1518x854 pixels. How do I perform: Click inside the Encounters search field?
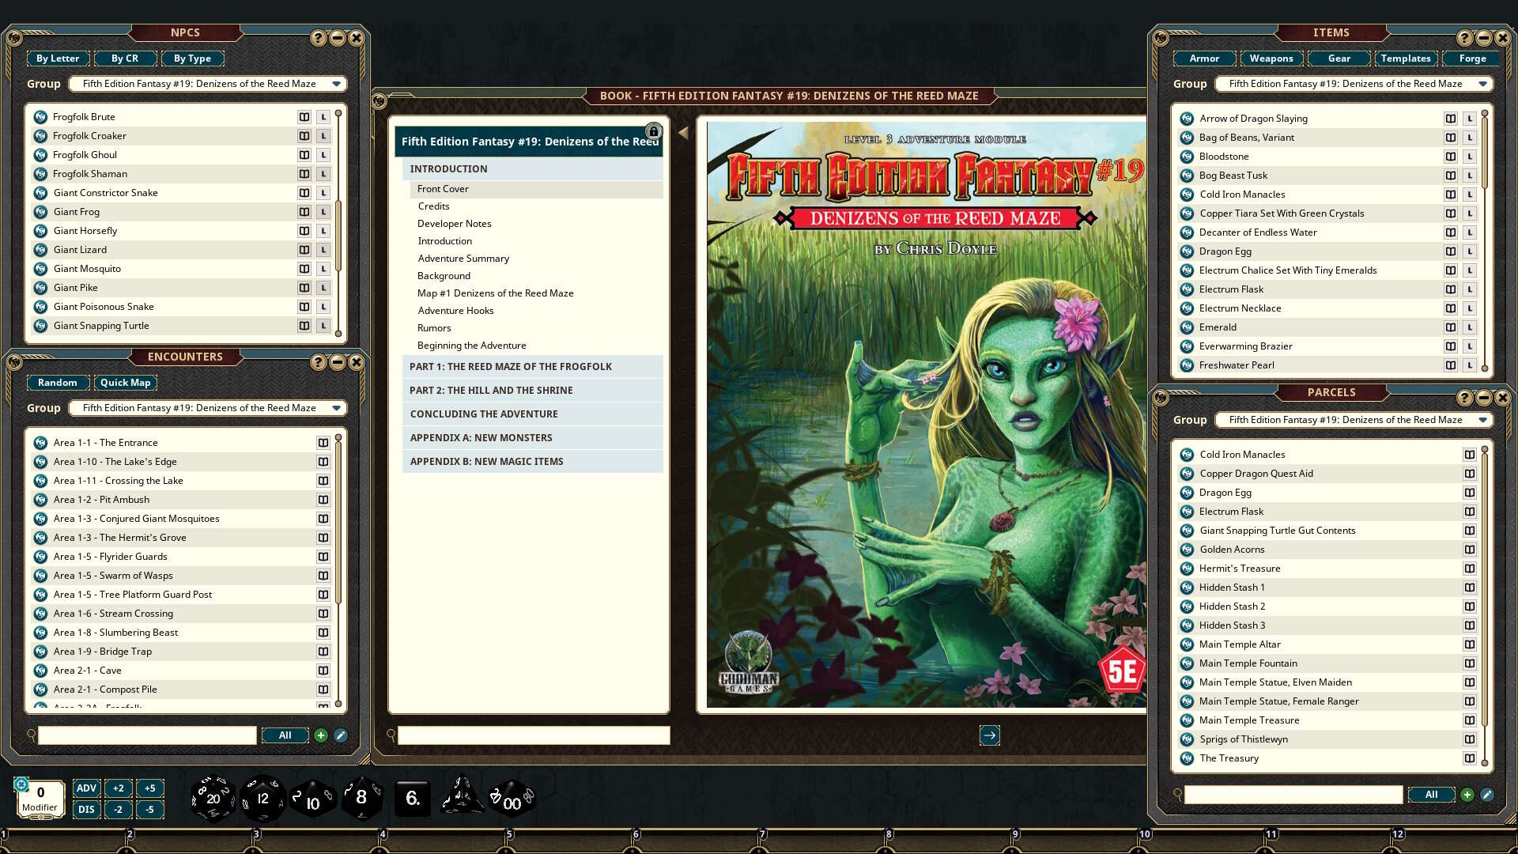(x=146, y=735)
